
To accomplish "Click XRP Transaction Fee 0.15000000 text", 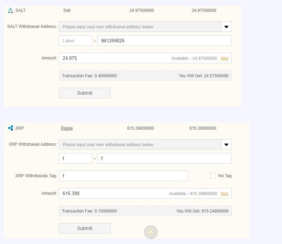I will coord(89,211).
